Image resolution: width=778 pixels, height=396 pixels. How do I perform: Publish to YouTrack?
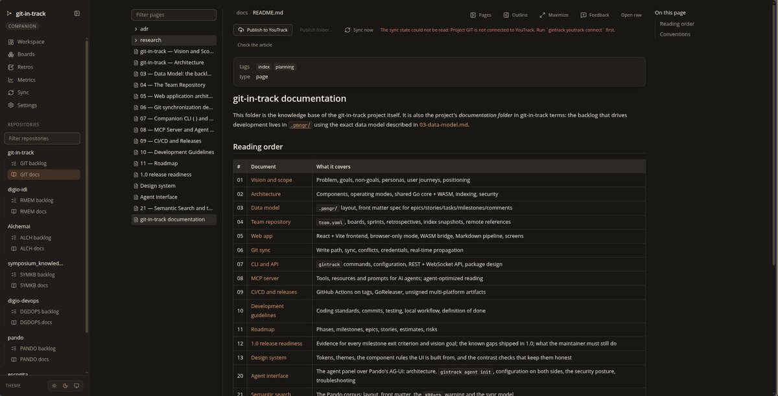point(263,30)
